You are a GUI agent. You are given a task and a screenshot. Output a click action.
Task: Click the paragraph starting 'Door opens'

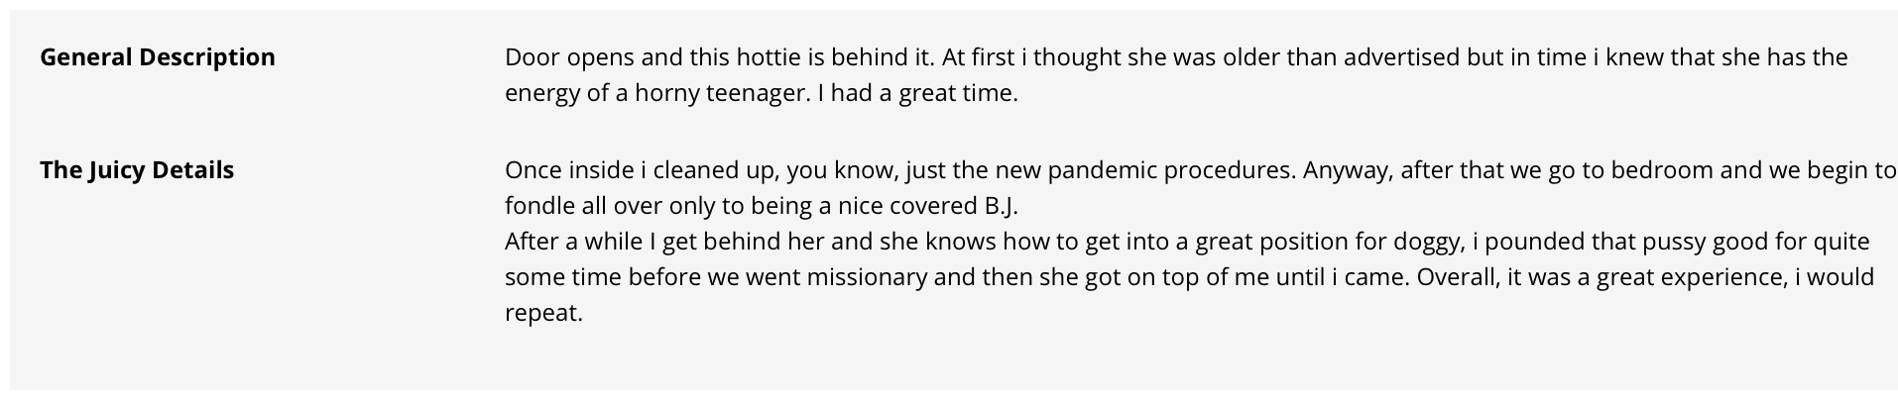point(1176,75)
